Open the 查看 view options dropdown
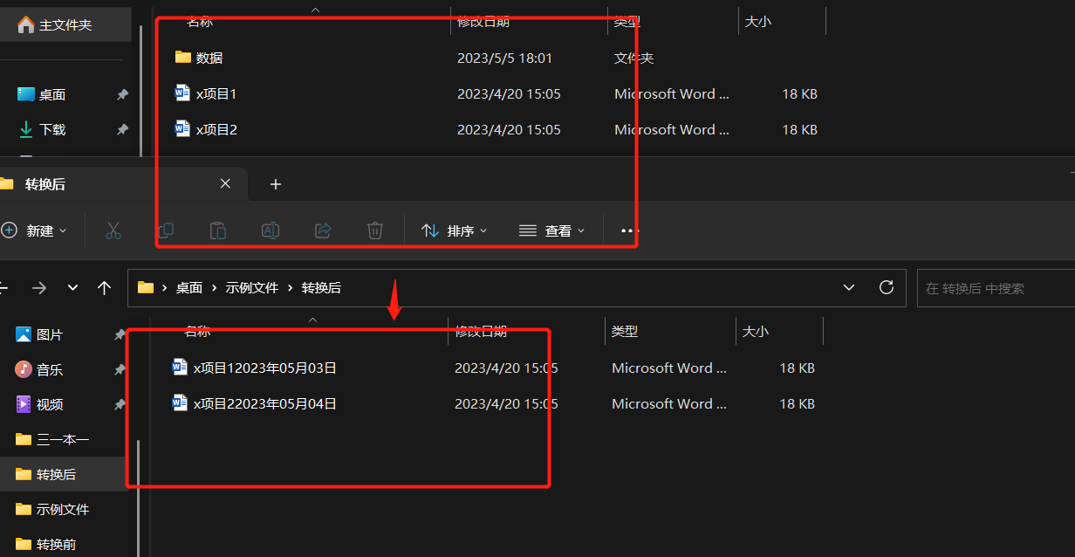The height and width of the screenshot is (557, 1075). 552,230
